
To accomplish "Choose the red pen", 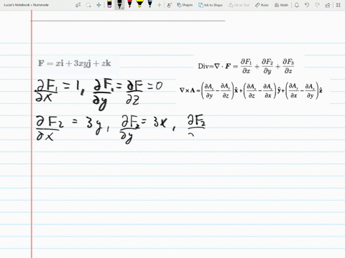I will click(x=129, y=4).
